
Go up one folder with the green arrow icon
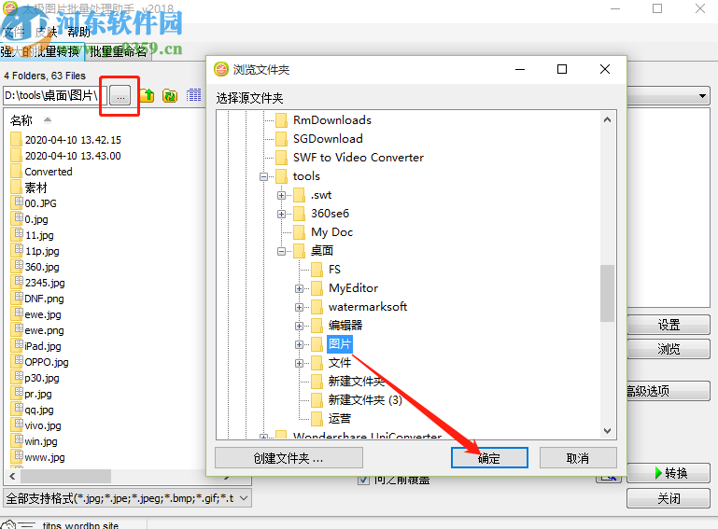coord(148,96)
